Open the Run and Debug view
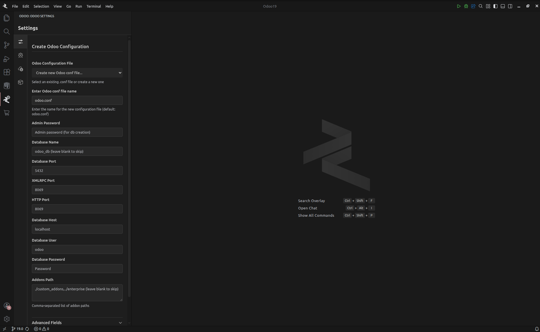The height and width of the screenshot is (332, 540). [7, 59]
